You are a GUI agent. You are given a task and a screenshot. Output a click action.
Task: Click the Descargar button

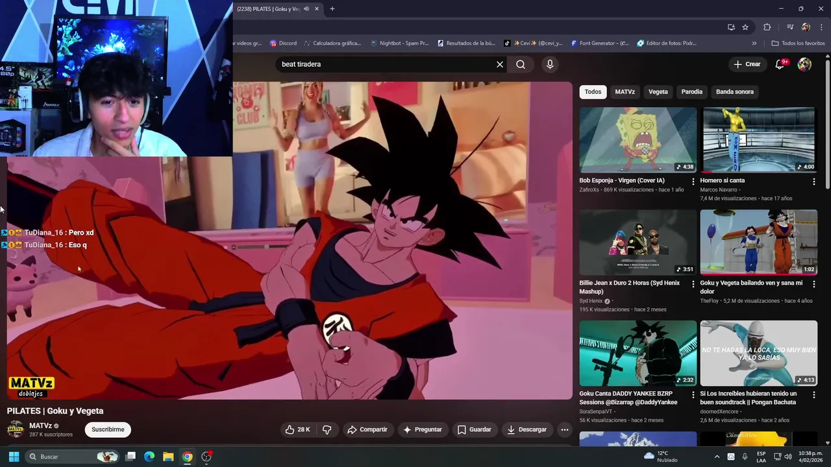point(527,429)
